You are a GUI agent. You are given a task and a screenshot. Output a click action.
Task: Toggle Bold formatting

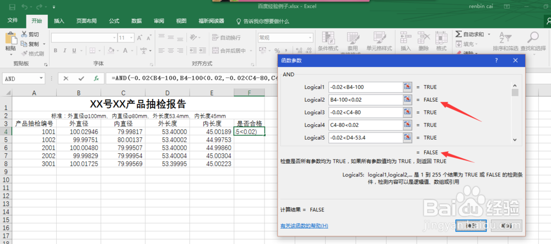[x=56, y=51]
